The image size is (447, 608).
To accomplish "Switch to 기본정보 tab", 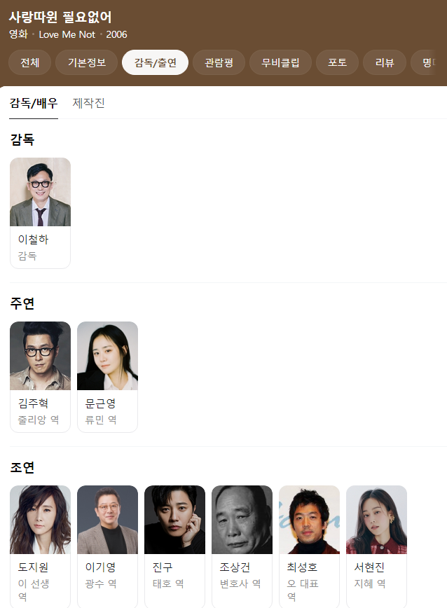I will point(87,62).
